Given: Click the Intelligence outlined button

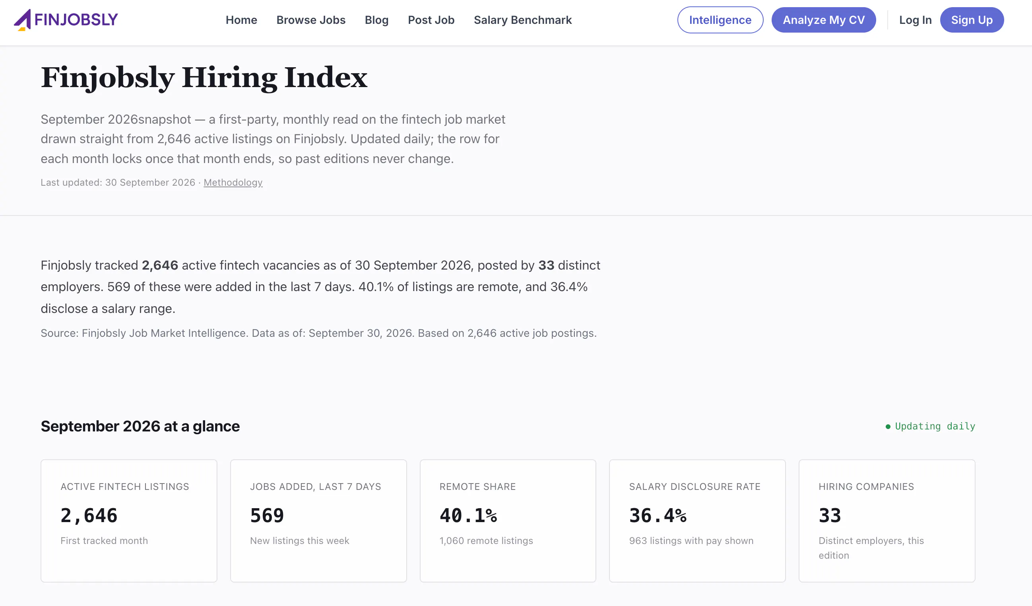Looking at the screenshot, I should coord(720,19).
